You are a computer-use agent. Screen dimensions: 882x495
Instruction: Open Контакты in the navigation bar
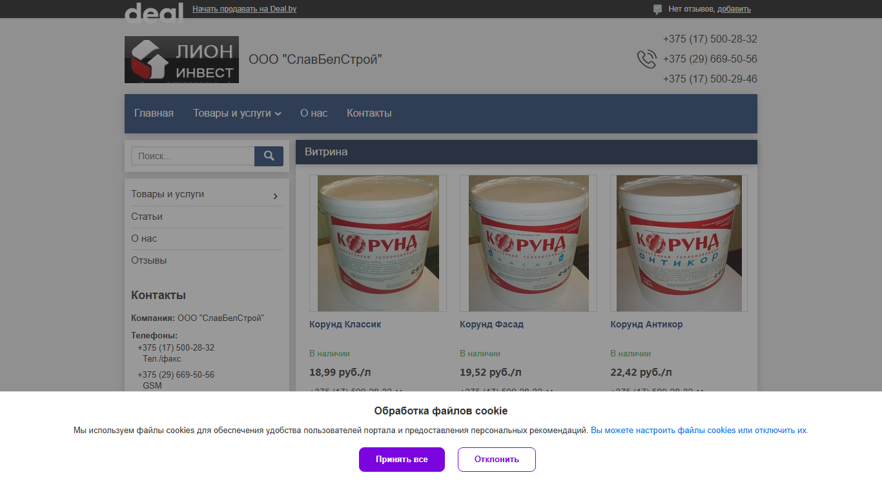click(369, 113)
